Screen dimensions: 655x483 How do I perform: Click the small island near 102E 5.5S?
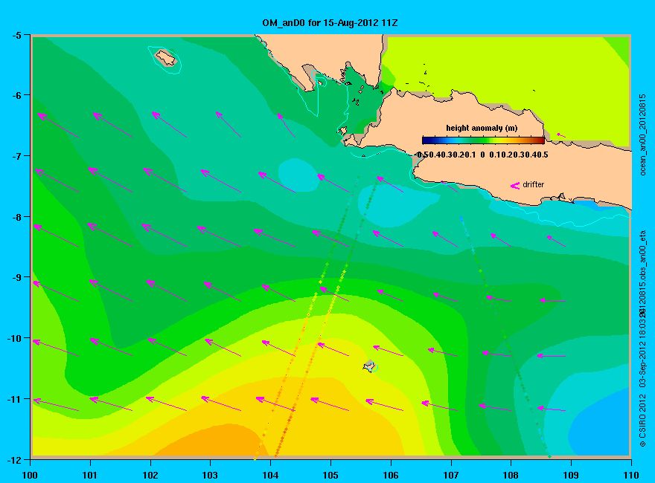[x=167, y=58]
